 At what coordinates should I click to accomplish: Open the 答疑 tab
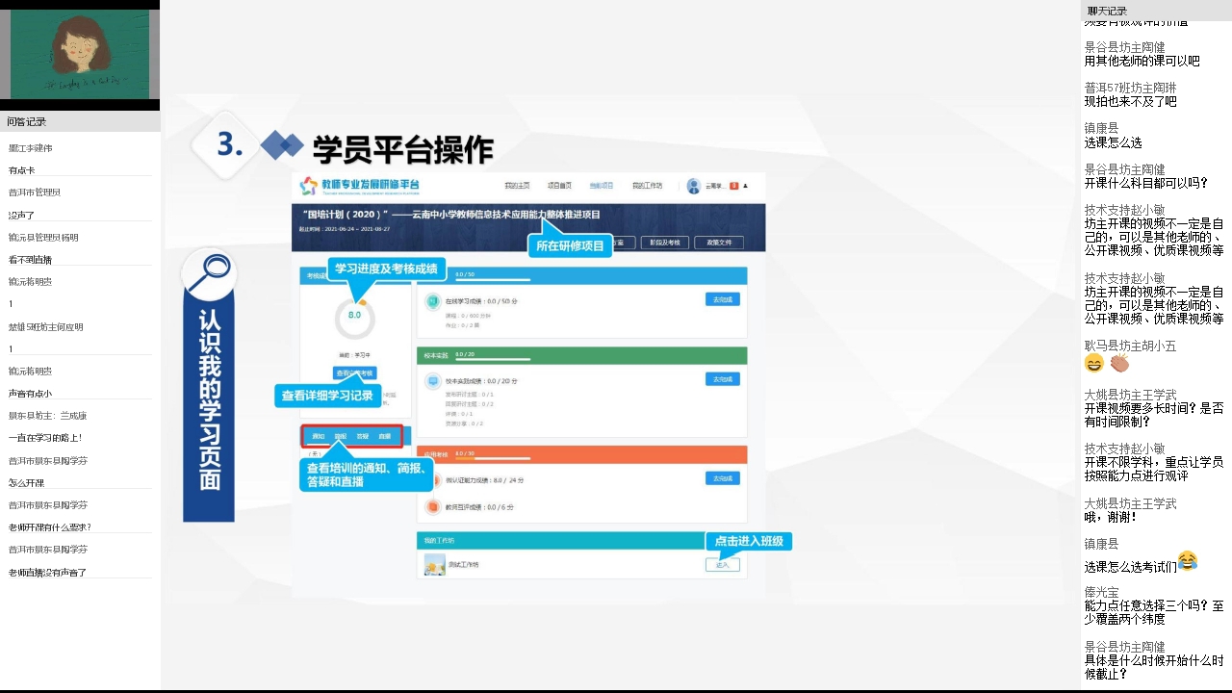364,436
